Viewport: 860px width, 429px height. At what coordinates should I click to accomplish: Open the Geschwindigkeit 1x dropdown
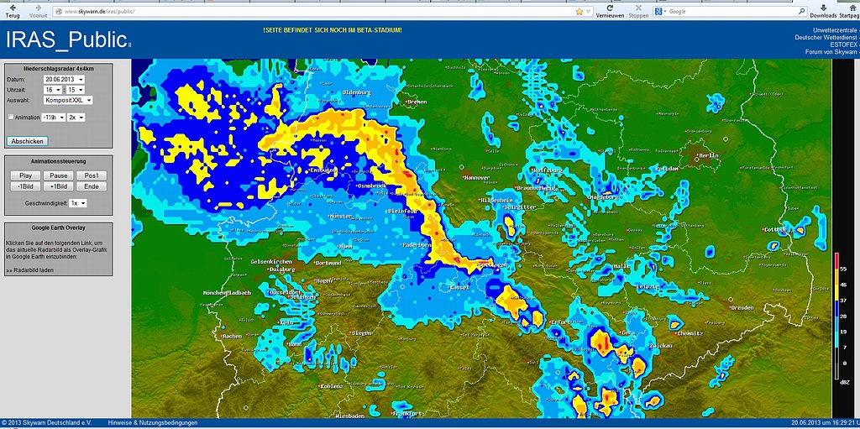pos(78,203)
